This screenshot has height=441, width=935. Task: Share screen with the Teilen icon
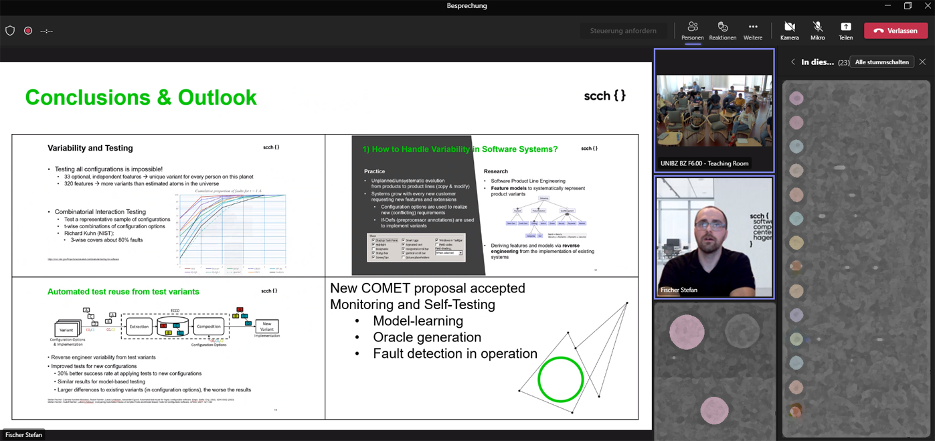[845, 31]
